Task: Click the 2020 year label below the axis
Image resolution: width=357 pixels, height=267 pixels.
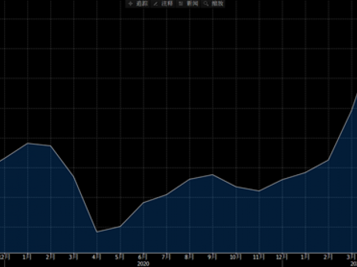Action: pos(143,263)
